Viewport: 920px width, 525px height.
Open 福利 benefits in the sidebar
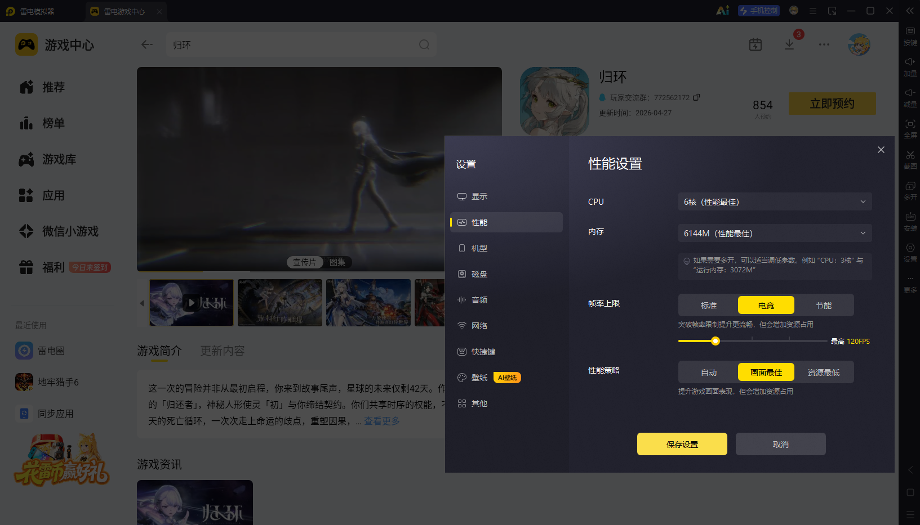[65, 267]
